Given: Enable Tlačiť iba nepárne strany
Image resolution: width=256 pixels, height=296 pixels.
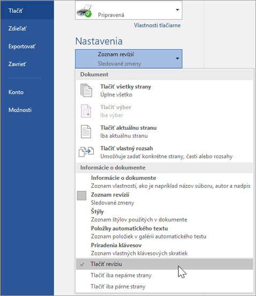Looking at the screenshot, I should pos(164,275).
